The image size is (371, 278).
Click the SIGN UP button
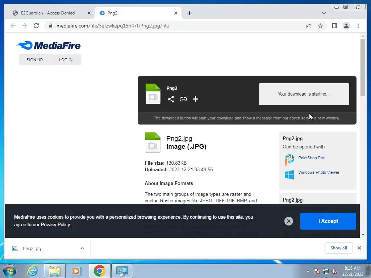pyautogui.click(x=34, y=60)
